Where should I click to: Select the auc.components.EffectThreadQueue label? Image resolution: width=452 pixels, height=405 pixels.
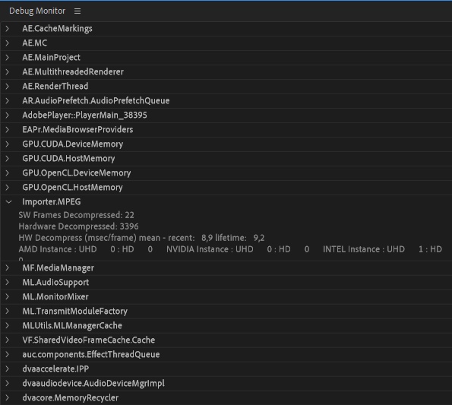pyautogui.click(x=91, y=354)
